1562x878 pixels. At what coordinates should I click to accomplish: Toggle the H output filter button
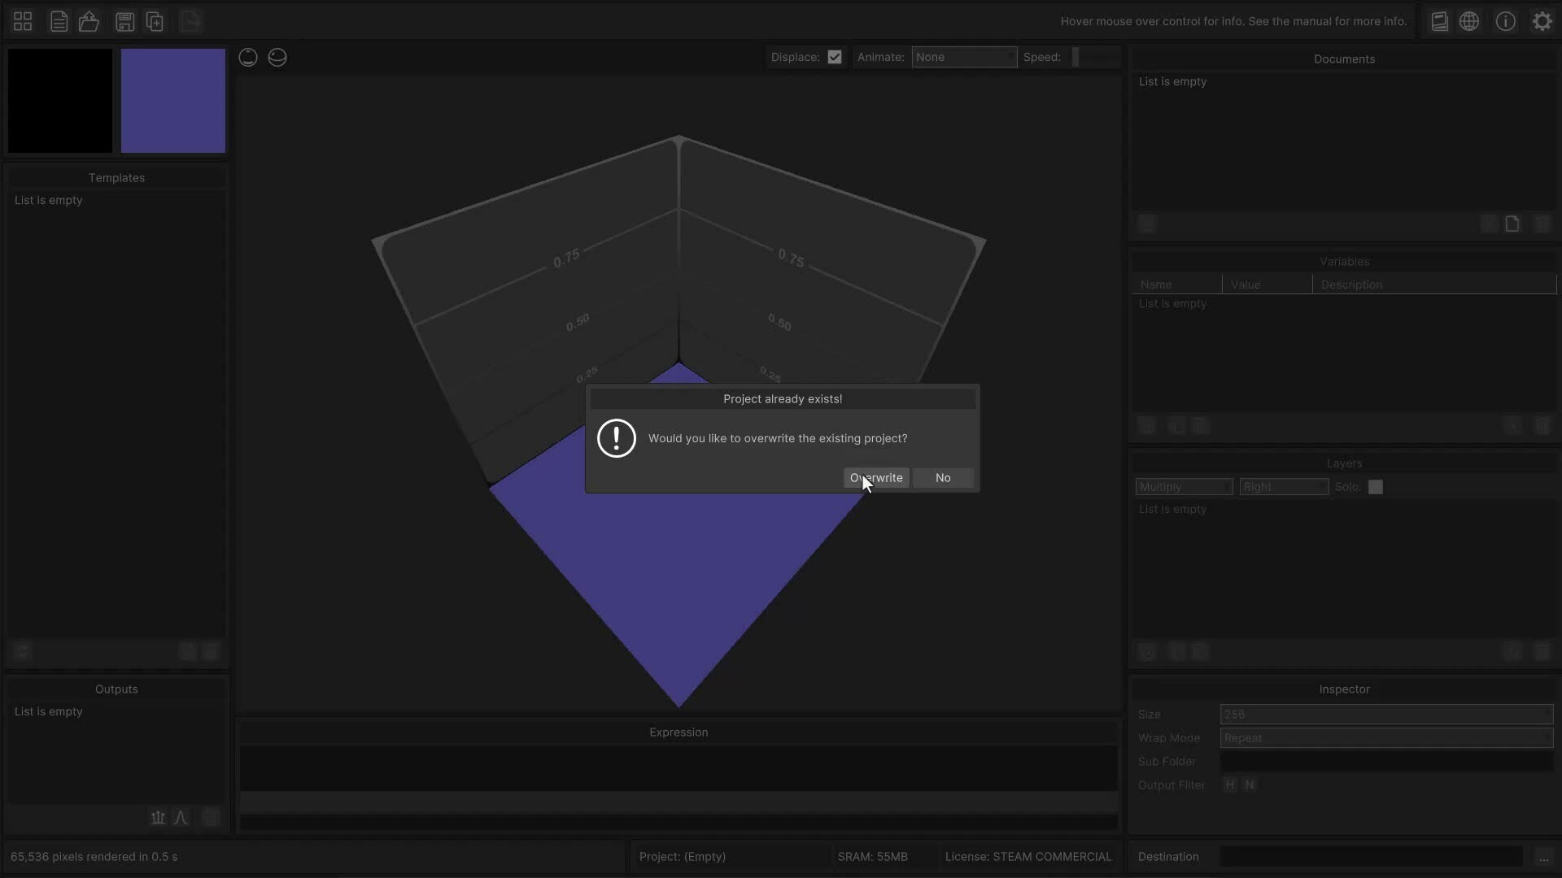coord(1229,785)
